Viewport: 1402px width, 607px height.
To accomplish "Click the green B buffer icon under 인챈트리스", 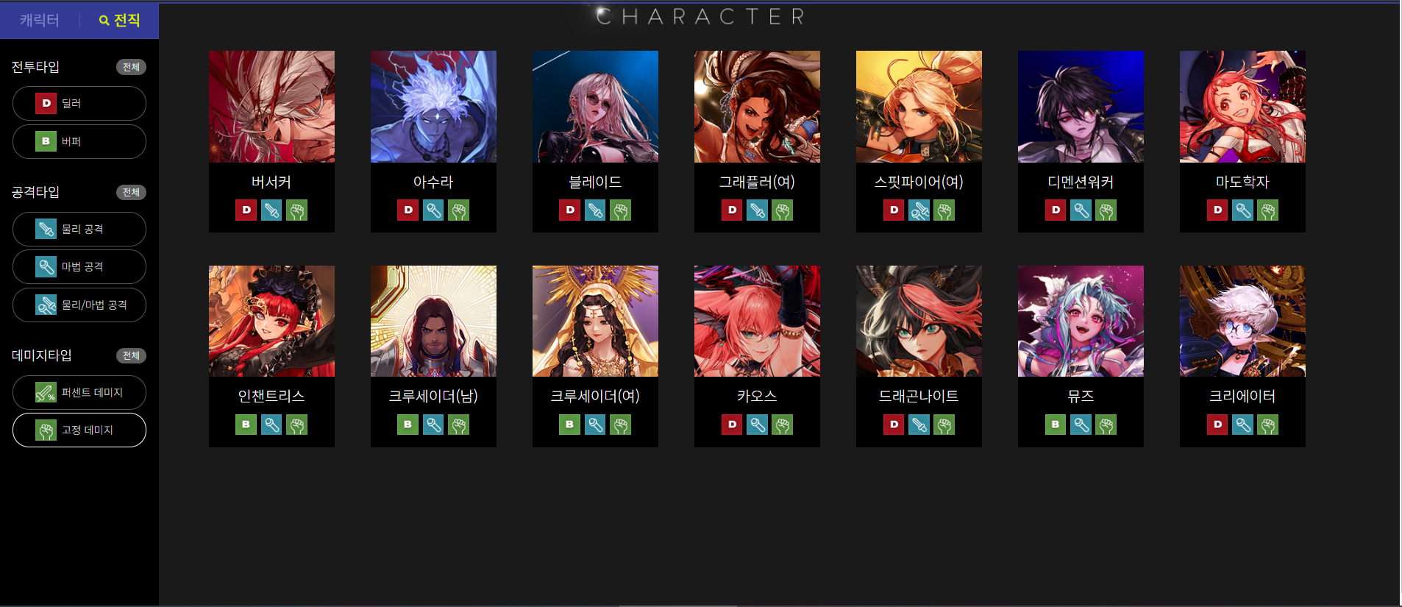I will [246, 425].
